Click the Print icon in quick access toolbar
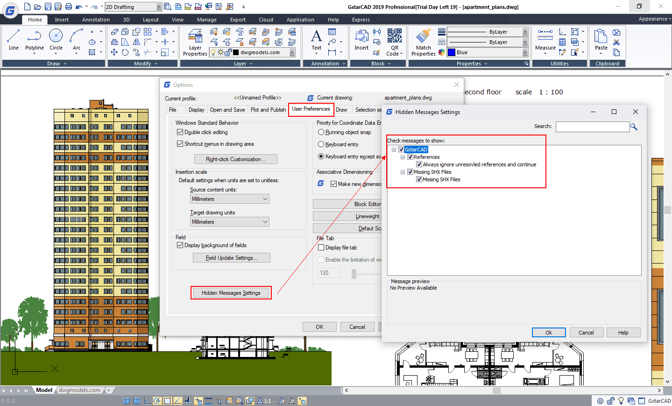The height and width of the screenshot is (406, 672). click(x=69, y=7)
